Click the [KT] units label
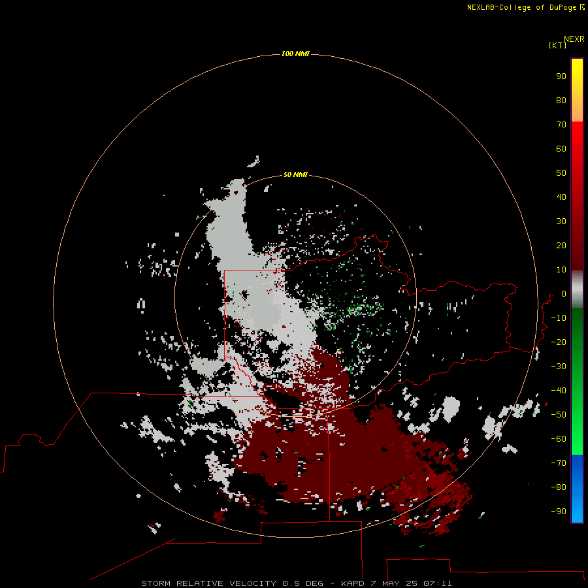This screenshot has width=588, height=588. 557,45
